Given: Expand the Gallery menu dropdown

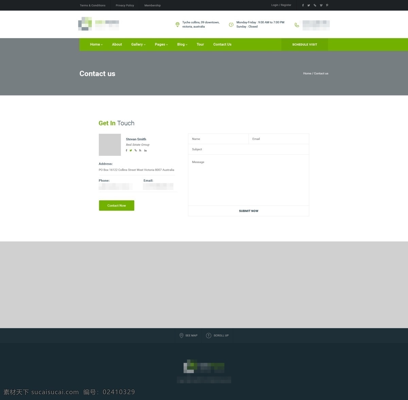Looking at the screenshot, I should click(138, 45).
